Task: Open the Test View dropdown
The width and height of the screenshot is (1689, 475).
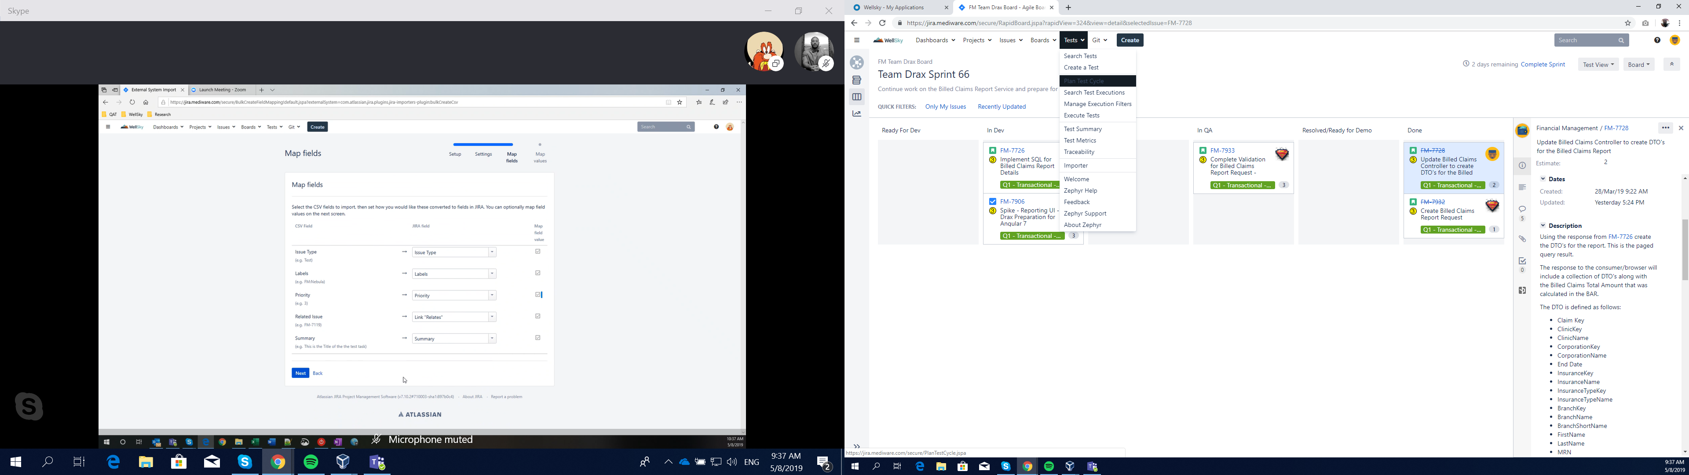Action: pyautogui.click(x=1598, y=64)
